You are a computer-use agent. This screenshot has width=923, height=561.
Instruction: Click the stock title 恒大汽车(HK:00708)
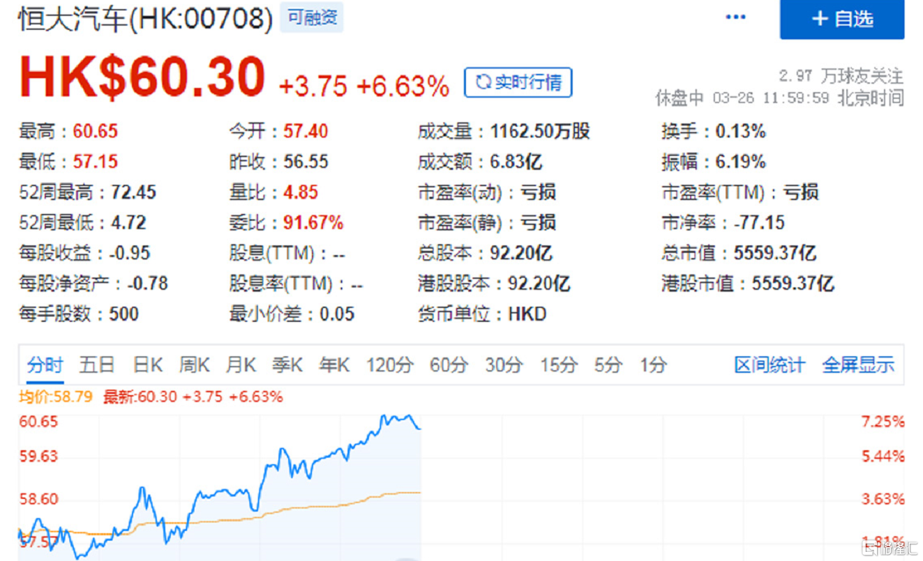pyautogui.click(x=145, y=19)
